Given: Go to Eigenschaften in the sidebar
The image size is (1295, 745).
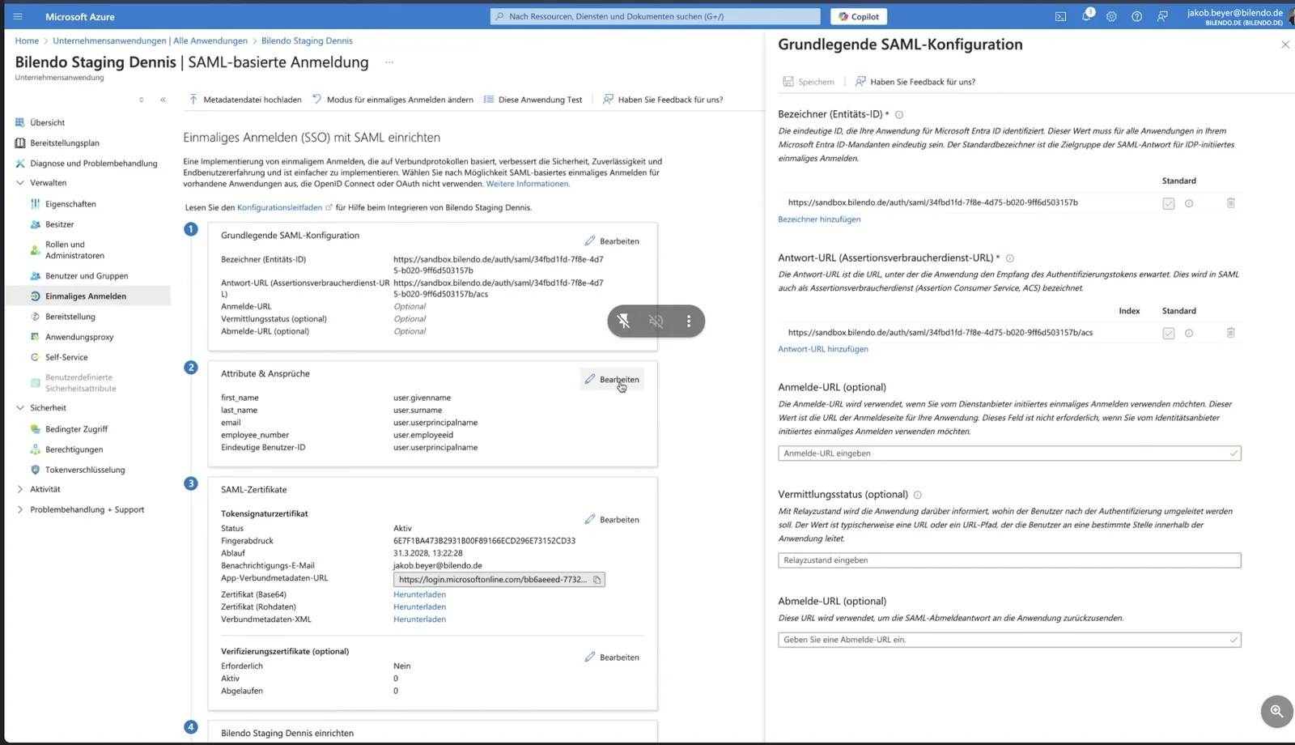Looking at the screenshot, I should 70,204.
